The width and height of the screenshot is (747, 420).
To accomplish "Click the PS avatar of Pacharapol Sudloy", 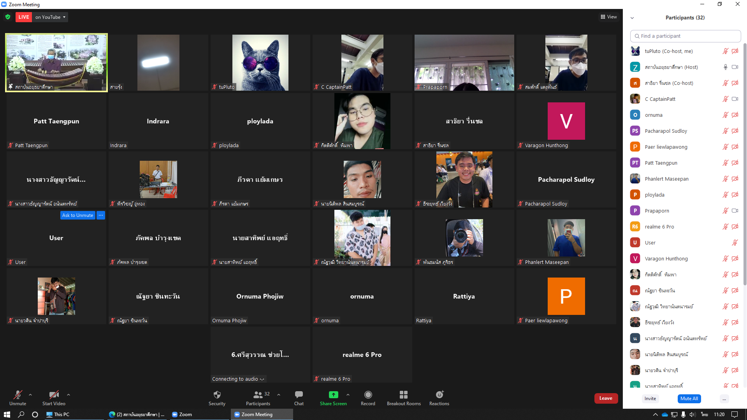I will (635, 131).
